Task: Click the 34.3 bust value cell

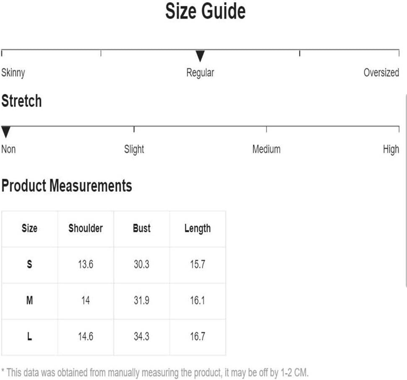Action: tap(142, 337)
